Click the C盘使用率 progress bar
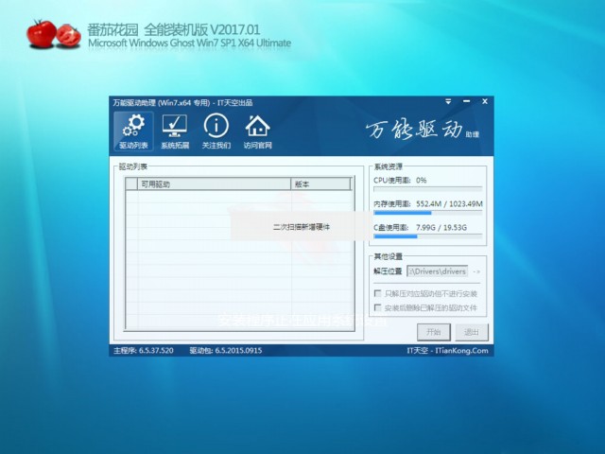 point(427,236)
